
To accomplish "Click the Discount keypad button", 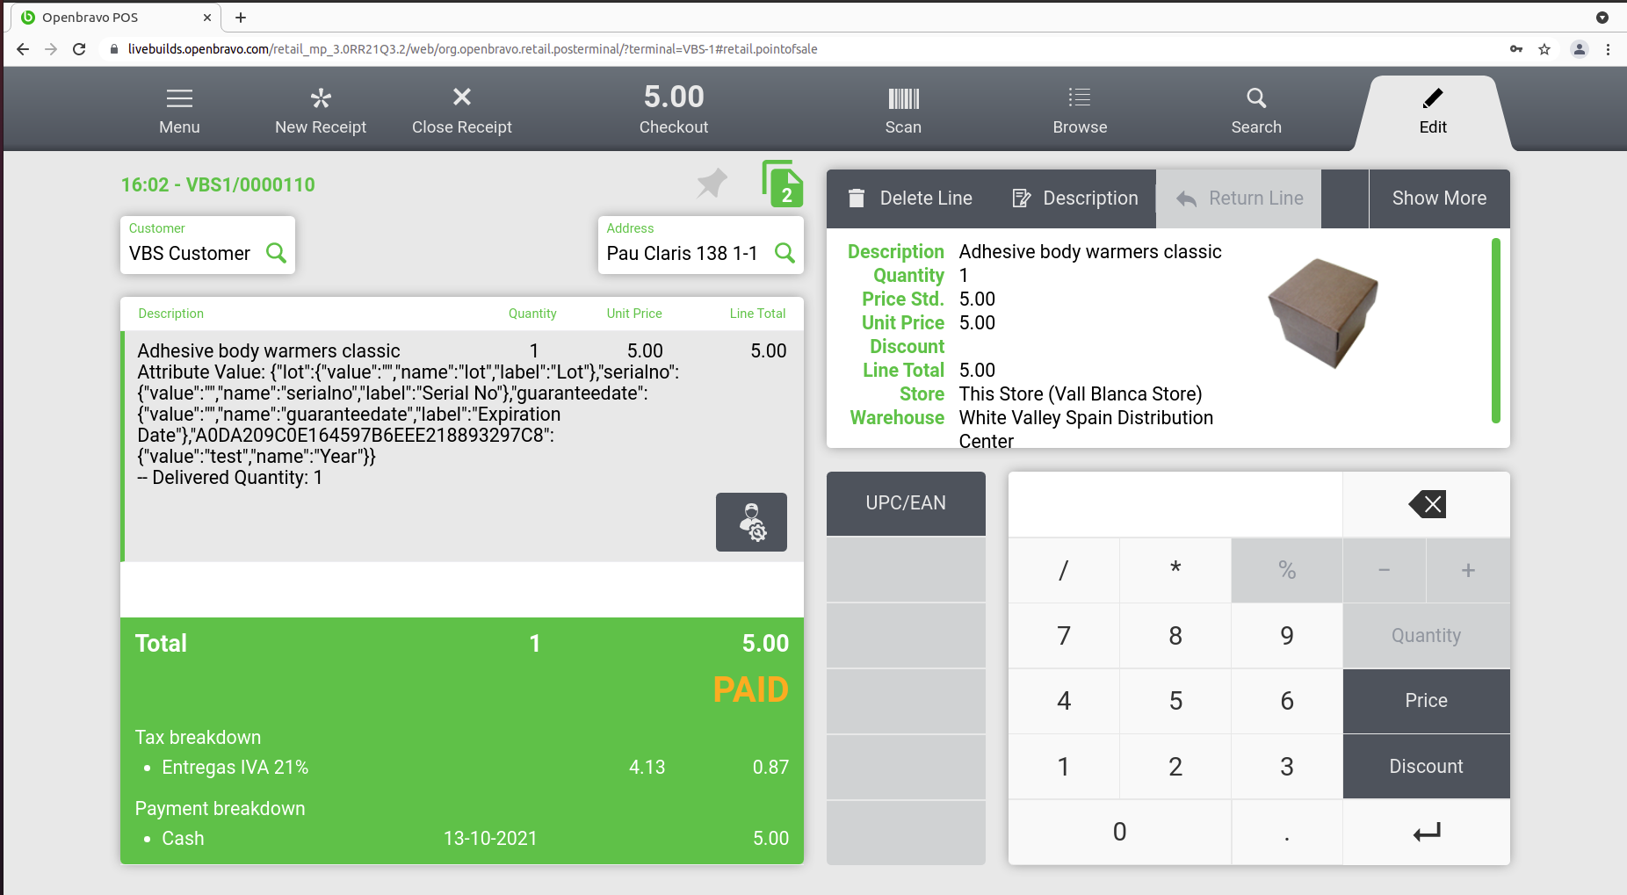I will click(1427, 767).
